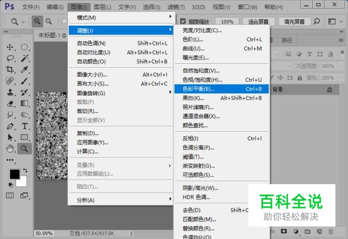Add a layer mask from panel bottom
The width and height of the screenshot is (348, 239).
(284, 231)
